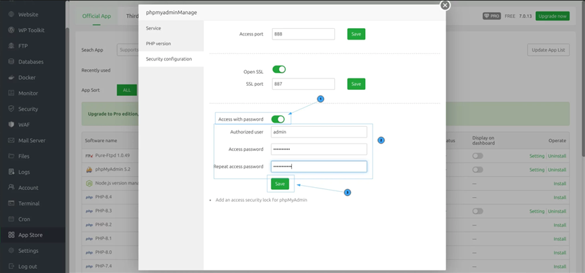The height and width of the screenshot is (273, 585).
Task: Switch to the Service tab
Action: [171, 28]
